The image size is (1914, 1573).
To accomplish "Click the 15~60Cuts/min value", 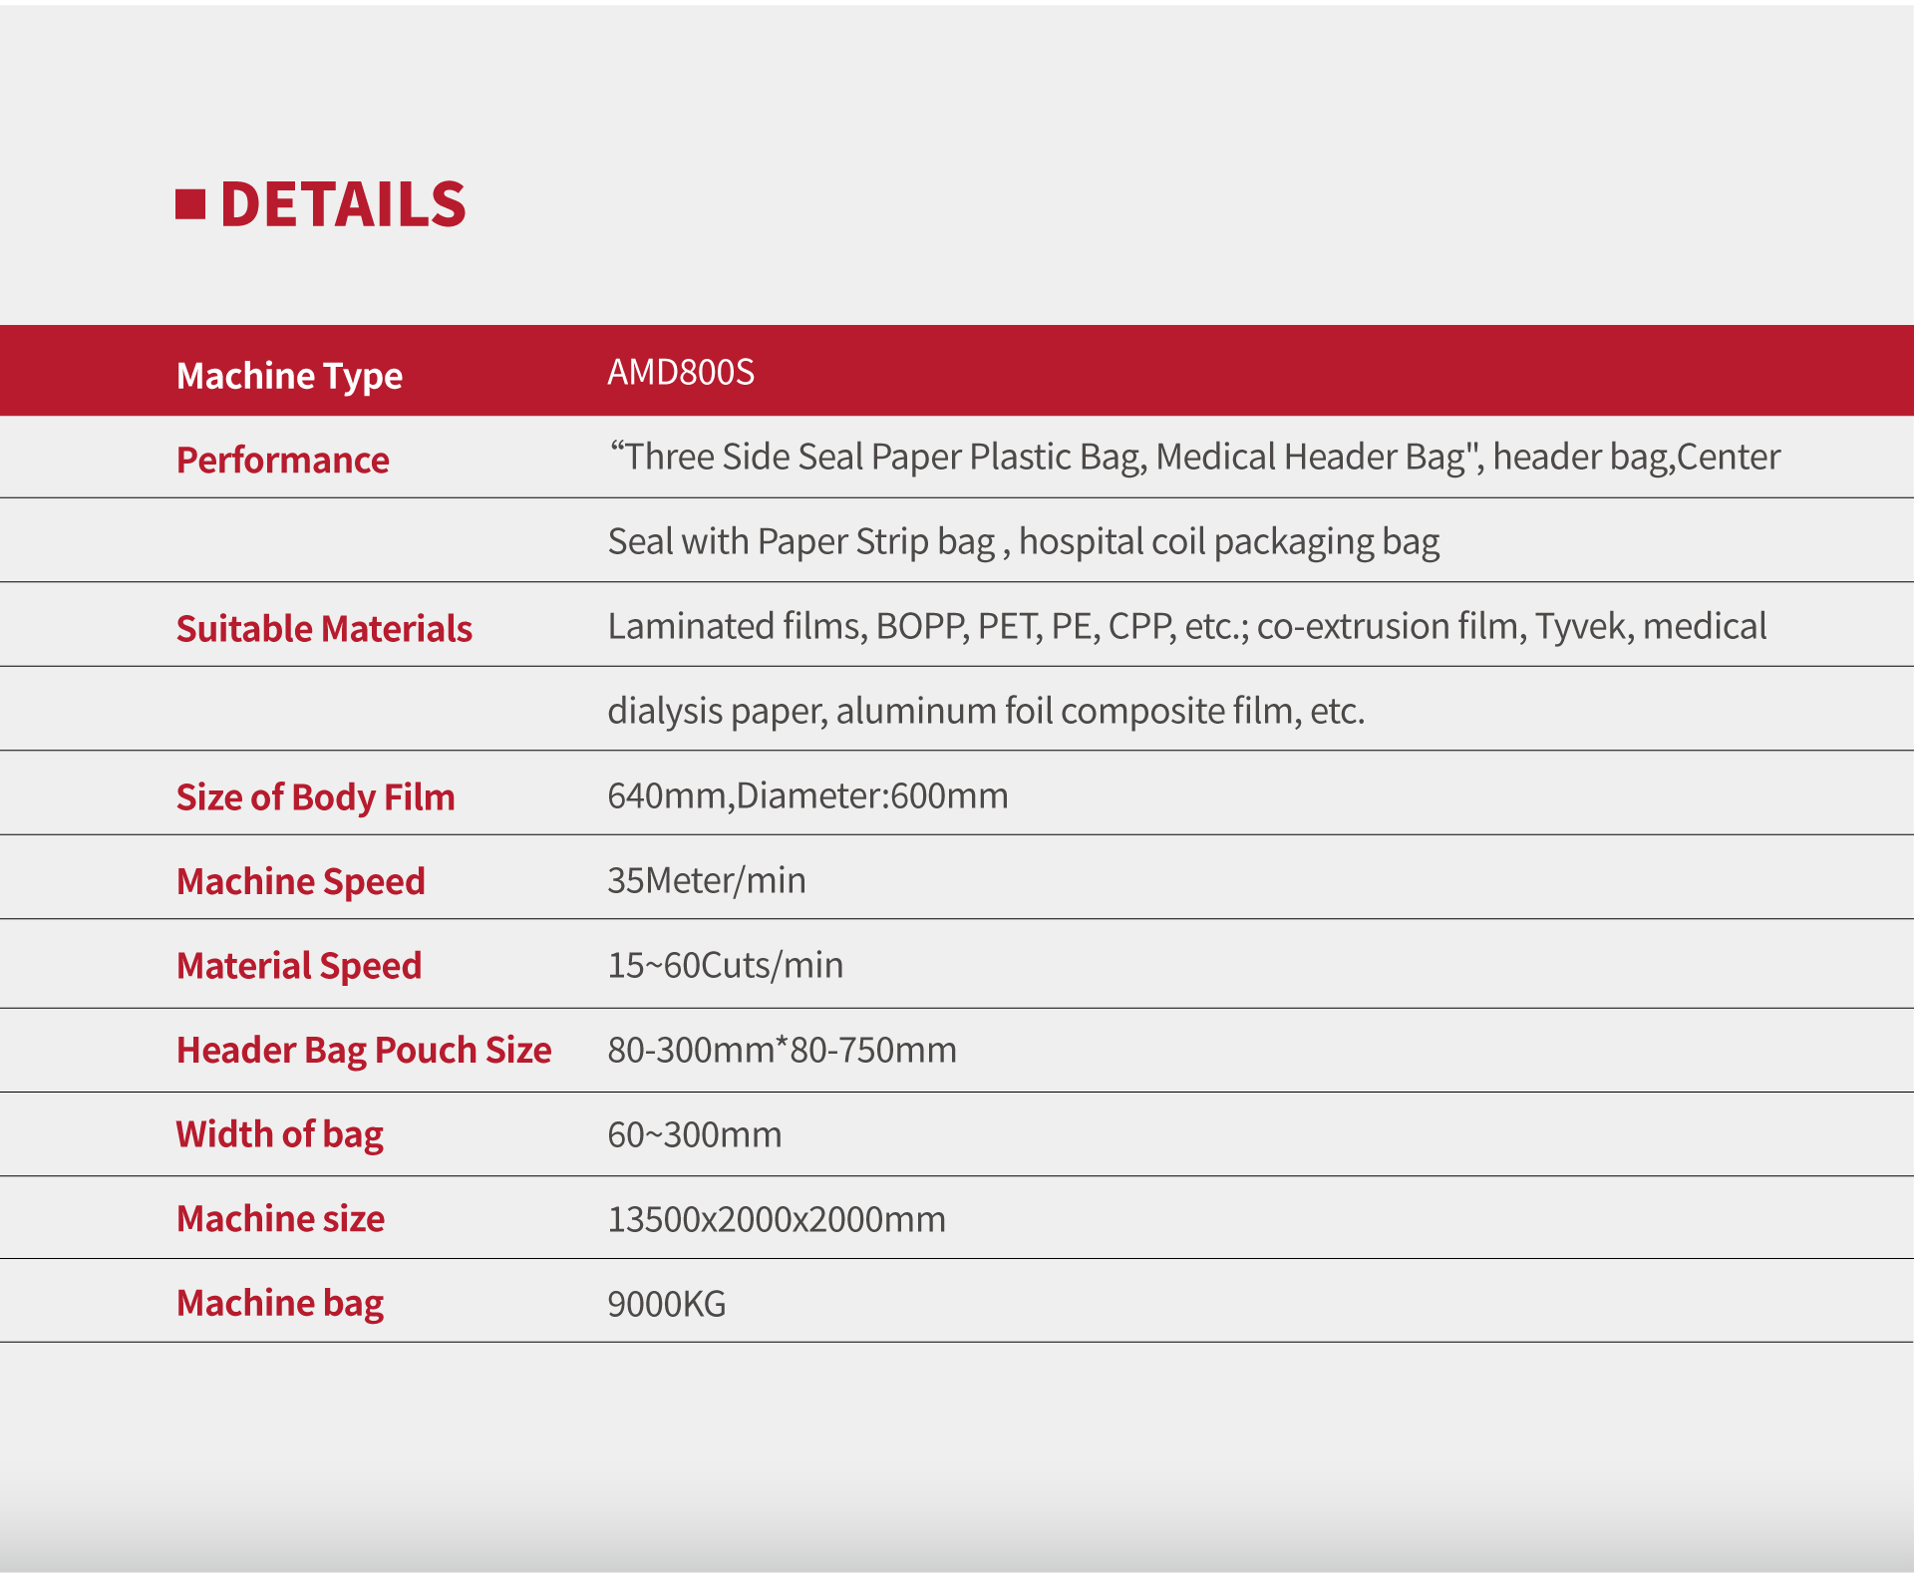I will click(x=725, y=965).
